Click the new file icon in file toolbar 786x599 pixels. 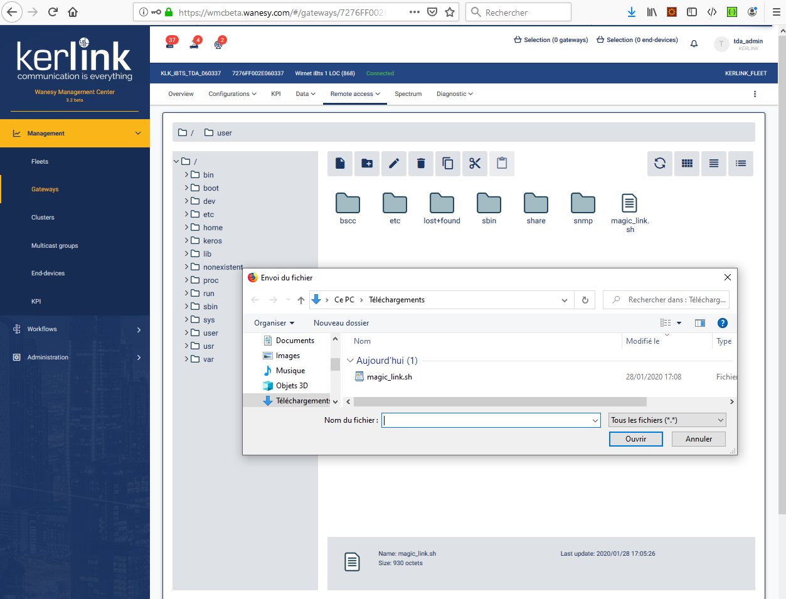[340, 164]
